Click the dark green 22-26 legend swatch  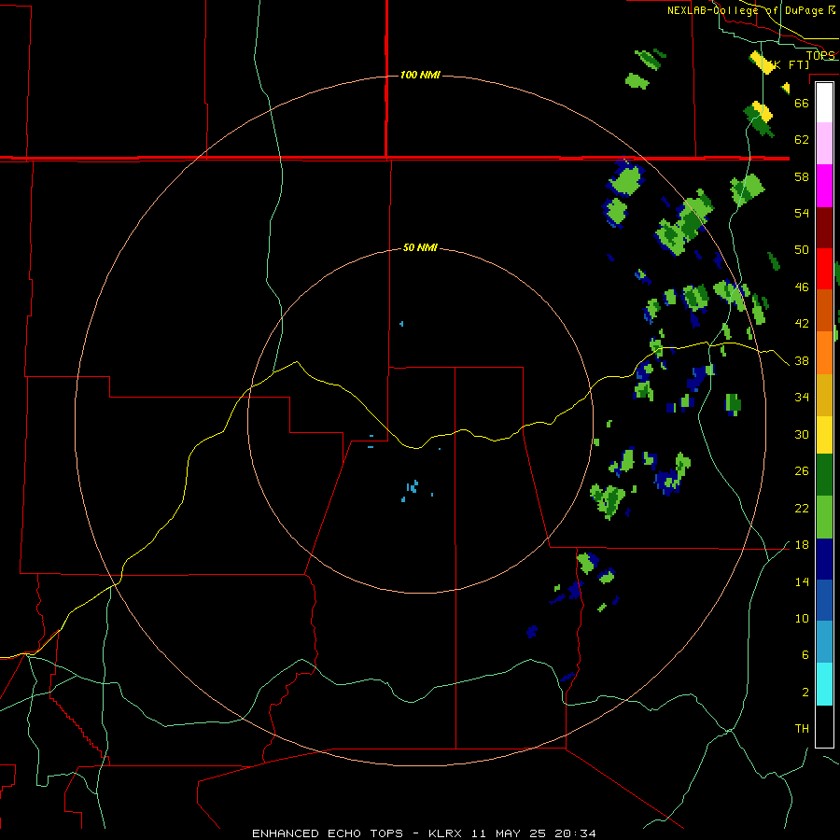click(824, 475)
